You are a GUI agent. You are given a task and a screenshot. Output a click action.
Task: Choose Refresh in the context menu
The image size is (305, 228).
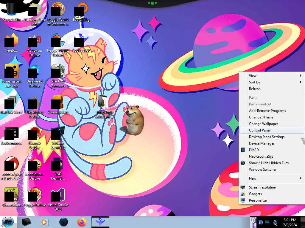(x=272, y=88)
